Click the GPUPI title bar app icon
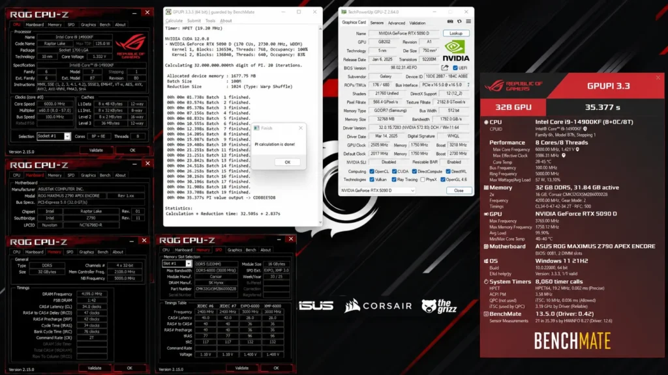The width and height of the screenshot is (668, 375). pyautogui.click(x=168, y=12)
